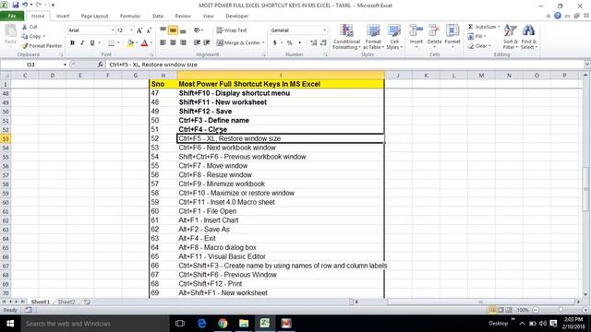Increase font size with the larger A icon
The width and height of the screenshot is (591, 332).
pos(139,30)
